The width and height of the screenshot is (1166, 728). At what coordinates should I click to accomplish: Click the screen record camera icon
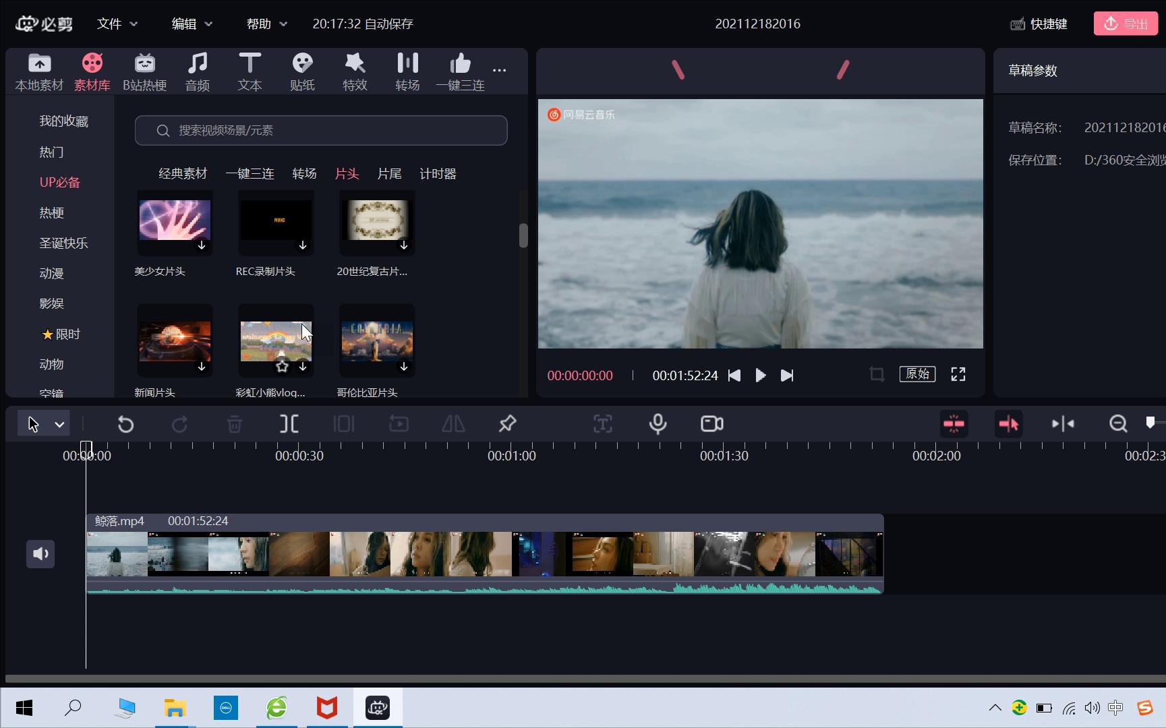712,424
